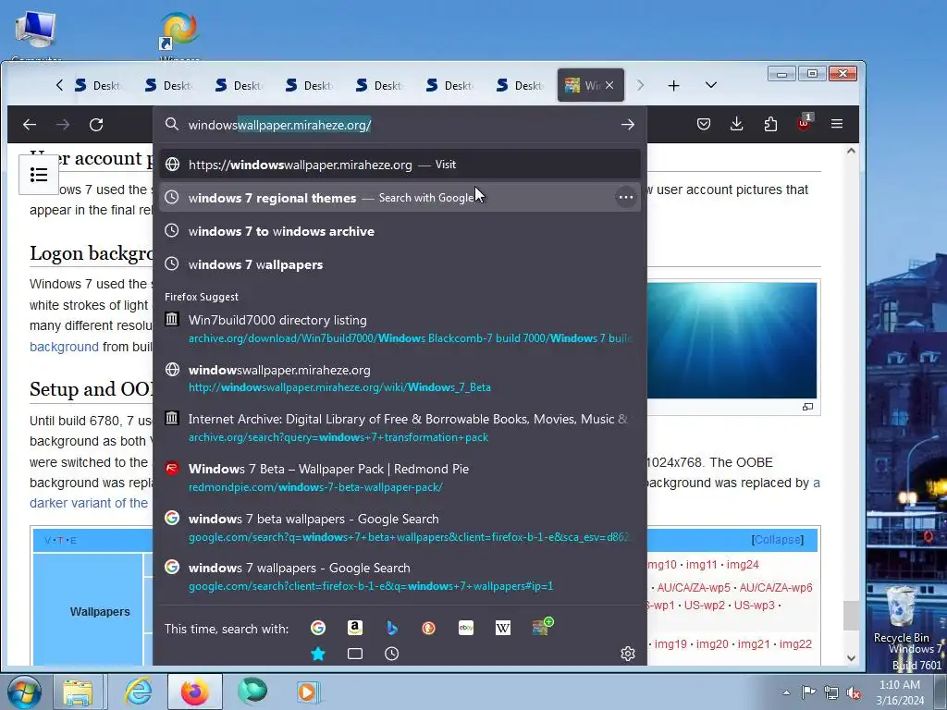947x710 pixels.
Task: Click the img19 link
Action: pyautogui.click(x=670, y=644)
